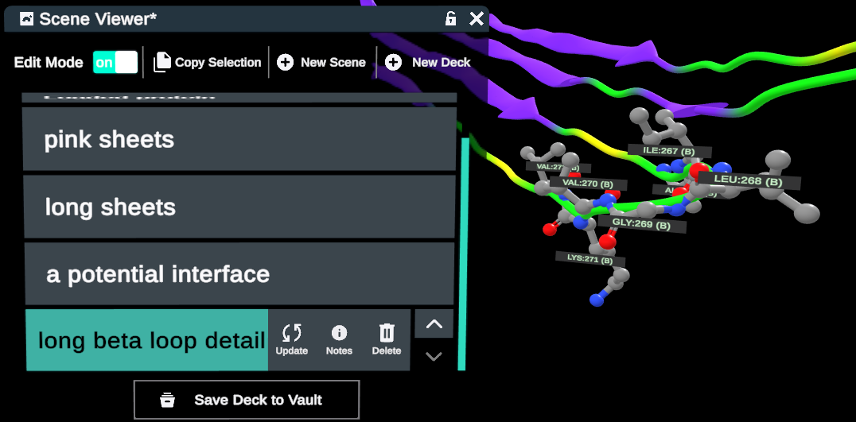
Task: Click the Update scene refresh icon
Action: [291, 333]
